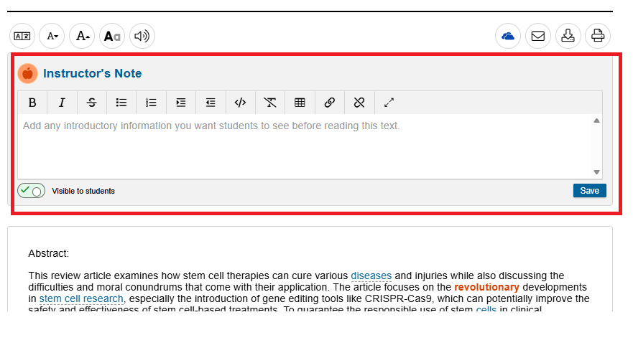This screenshot has height=358, width=633.
Task: Decrease the article font size
Action: click(52, 36)
